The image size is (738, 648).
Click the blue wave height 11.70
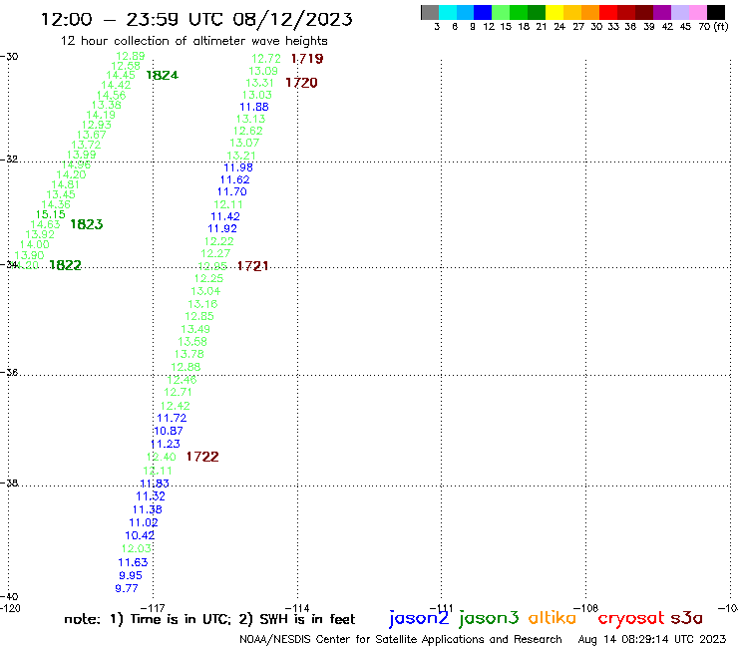[231, 191]
